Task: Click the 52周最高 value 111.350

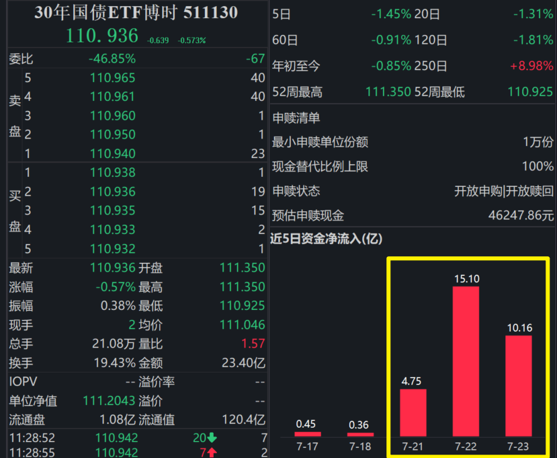Action: click(388, 92)
